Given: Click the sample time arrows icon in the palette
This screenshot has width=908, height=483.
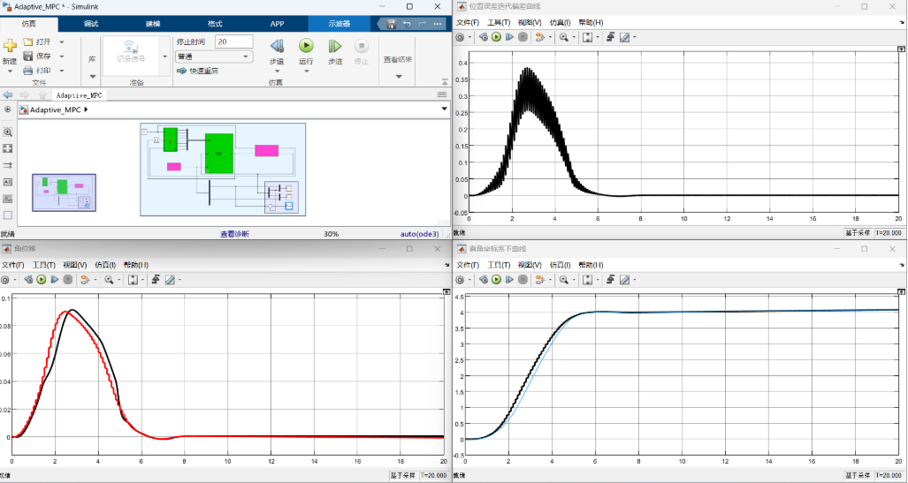Looking at the screenshot, I should [8, 165].
